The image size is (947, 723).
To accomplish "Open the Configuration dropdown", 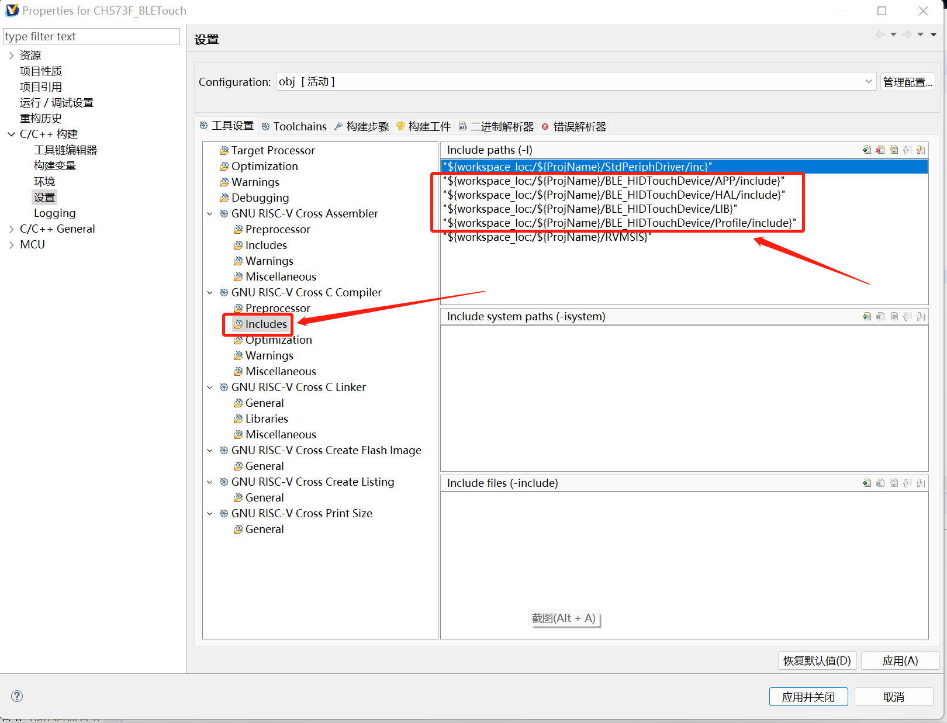I will [869, 82].
